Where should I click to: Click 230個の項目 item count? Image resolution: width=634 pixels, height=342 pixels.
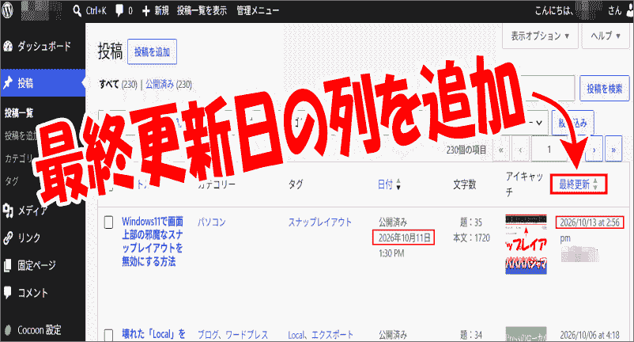[466, 150]
